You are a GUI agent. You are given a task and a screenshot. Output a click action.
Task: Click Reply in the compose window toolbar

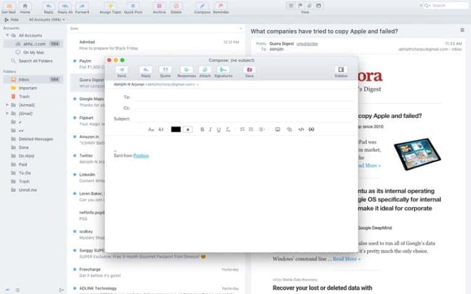146,70
